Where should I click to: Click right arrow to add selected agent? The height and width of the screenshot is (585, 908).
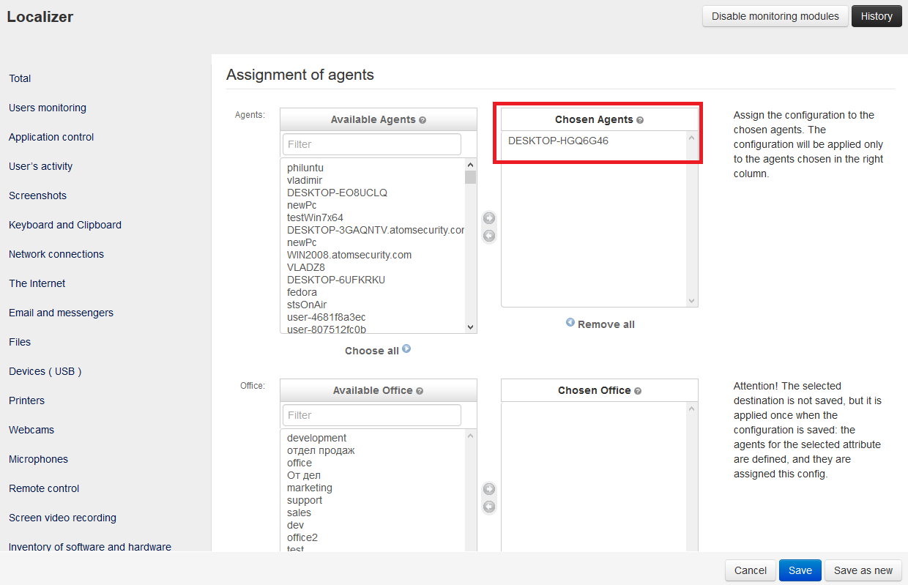click(x=489, y=218)
